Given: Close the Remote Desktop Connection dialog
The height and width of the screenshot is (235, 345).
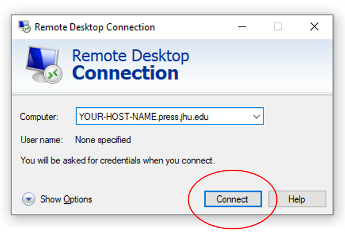Looking at the screenshot, I should 314,27.
